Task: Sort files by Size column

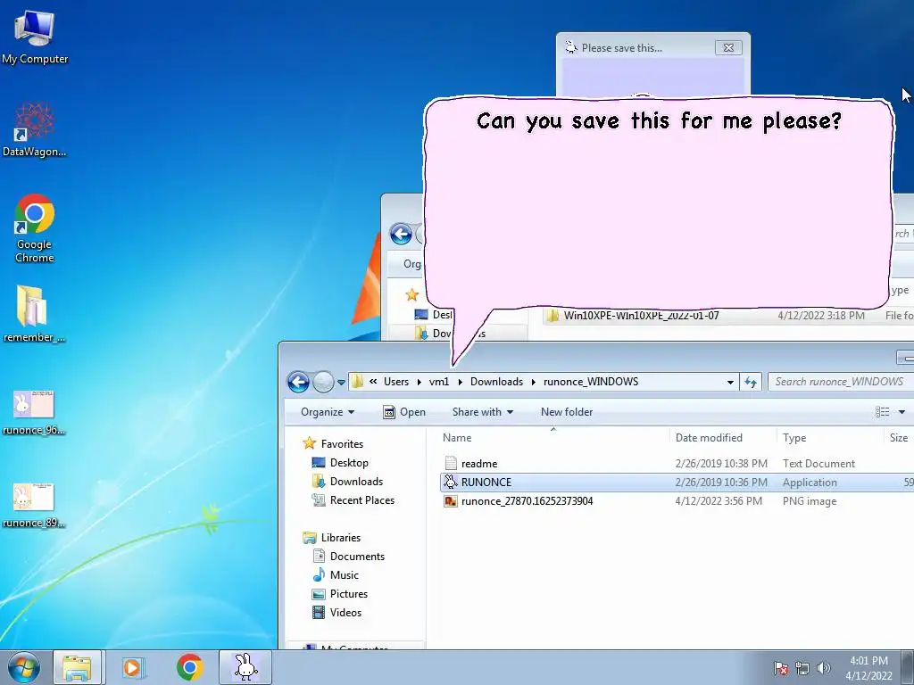Action: pos(899,437)
